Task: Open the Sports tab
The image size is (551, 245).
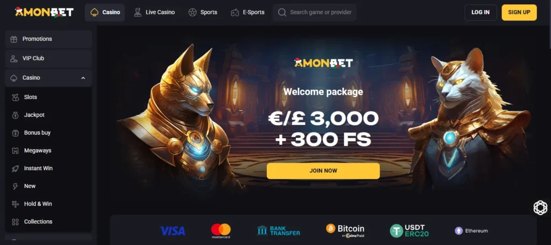Action: click(x=203, y=12)
